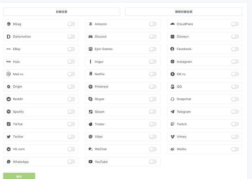This screenshot has width=252, height=179.
Task: Click the Facebook logo icon
Action: 172,49
